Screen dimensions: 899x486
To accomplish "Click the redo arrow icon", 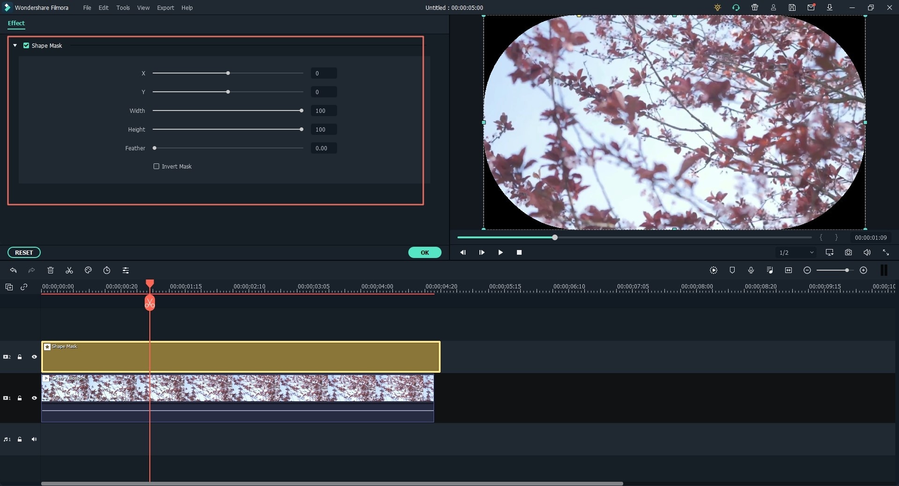I will pyautogui.click(x=32, y=270).
